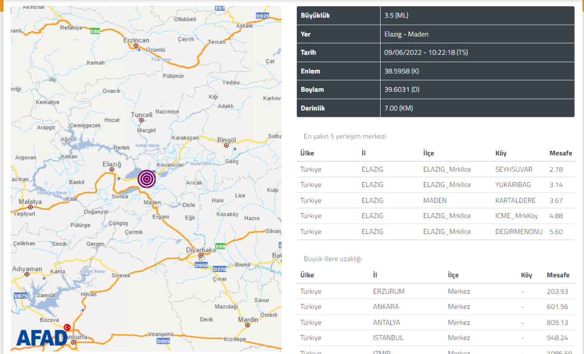Click the Erzincan city label on map

coord(136,40)
